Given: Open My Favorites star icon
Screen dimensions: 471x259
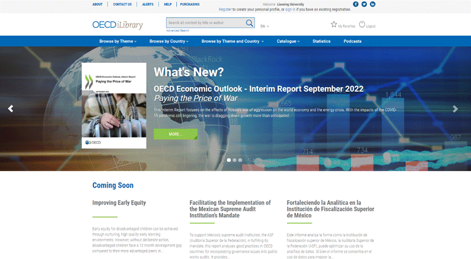Looking at the screenshot, I should point(334,24).
